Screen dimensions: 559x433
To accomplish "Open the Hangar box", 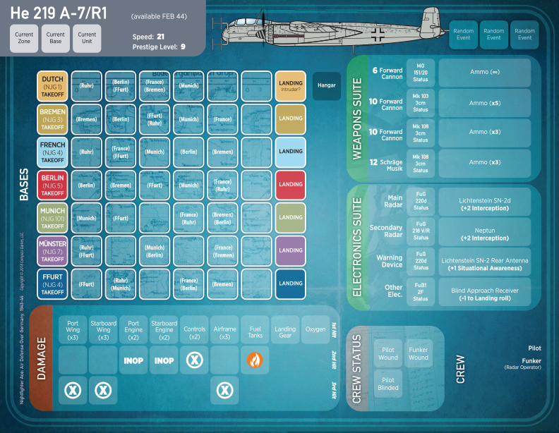I will 326,86.
